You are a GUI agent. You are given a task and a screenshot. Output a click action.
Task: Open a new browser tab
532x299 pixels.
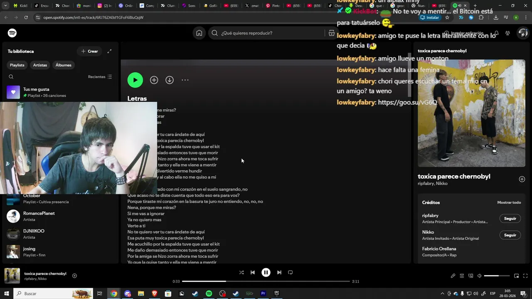pos(475,6)
